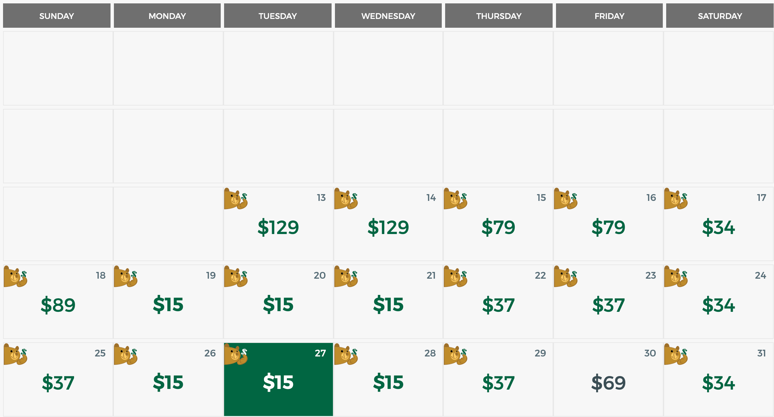Click the Wednesday column header
Viewport: 774px width, 417px height.
(388, 16)
